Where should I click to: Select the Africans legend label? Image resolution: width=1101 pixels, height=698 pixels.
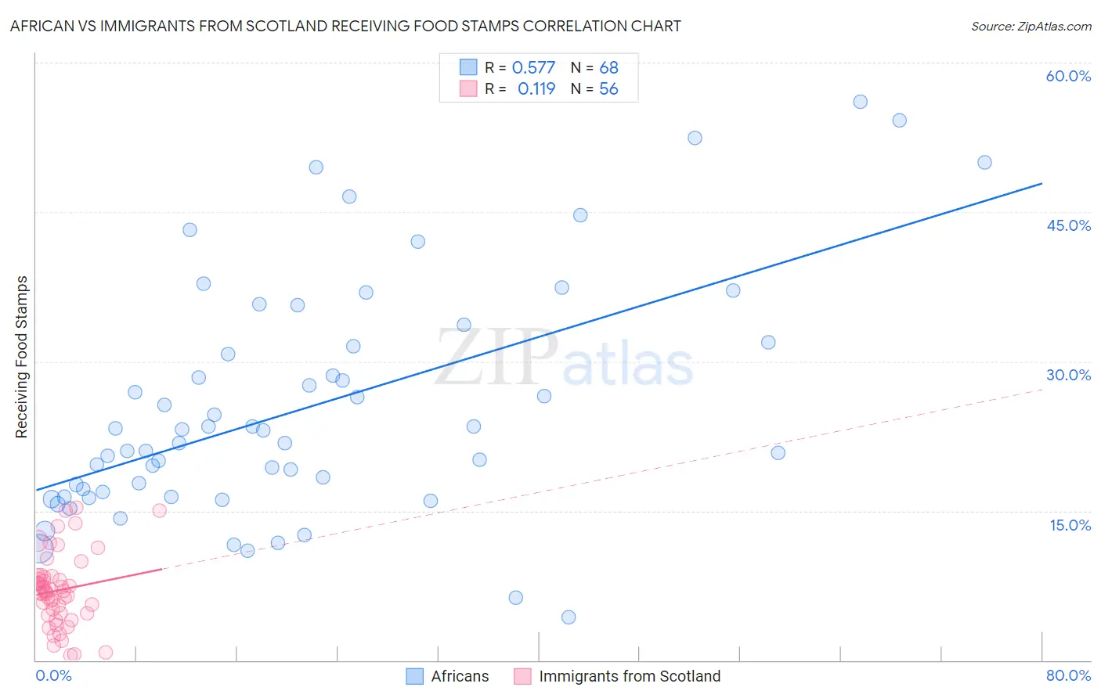pos(460,676)
